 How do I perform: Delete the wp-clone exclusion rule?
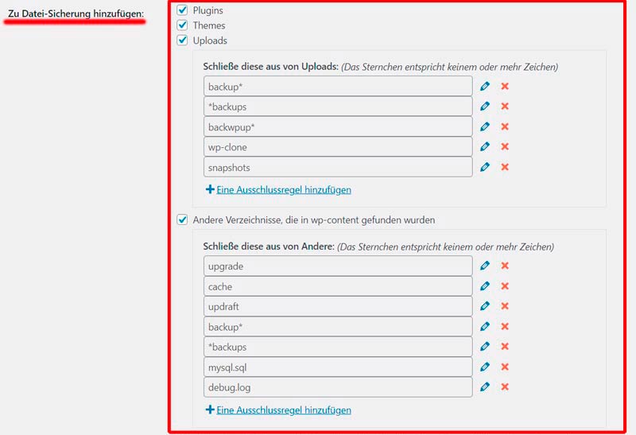505,146
